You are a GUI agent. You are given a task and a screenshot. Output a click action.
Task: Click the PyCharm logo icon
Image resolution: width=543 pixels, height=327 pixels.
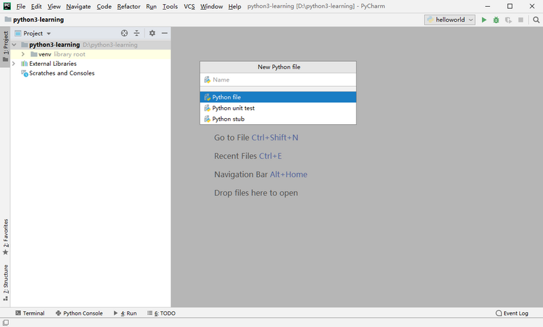pyautogui.click(x=7, y=6)
